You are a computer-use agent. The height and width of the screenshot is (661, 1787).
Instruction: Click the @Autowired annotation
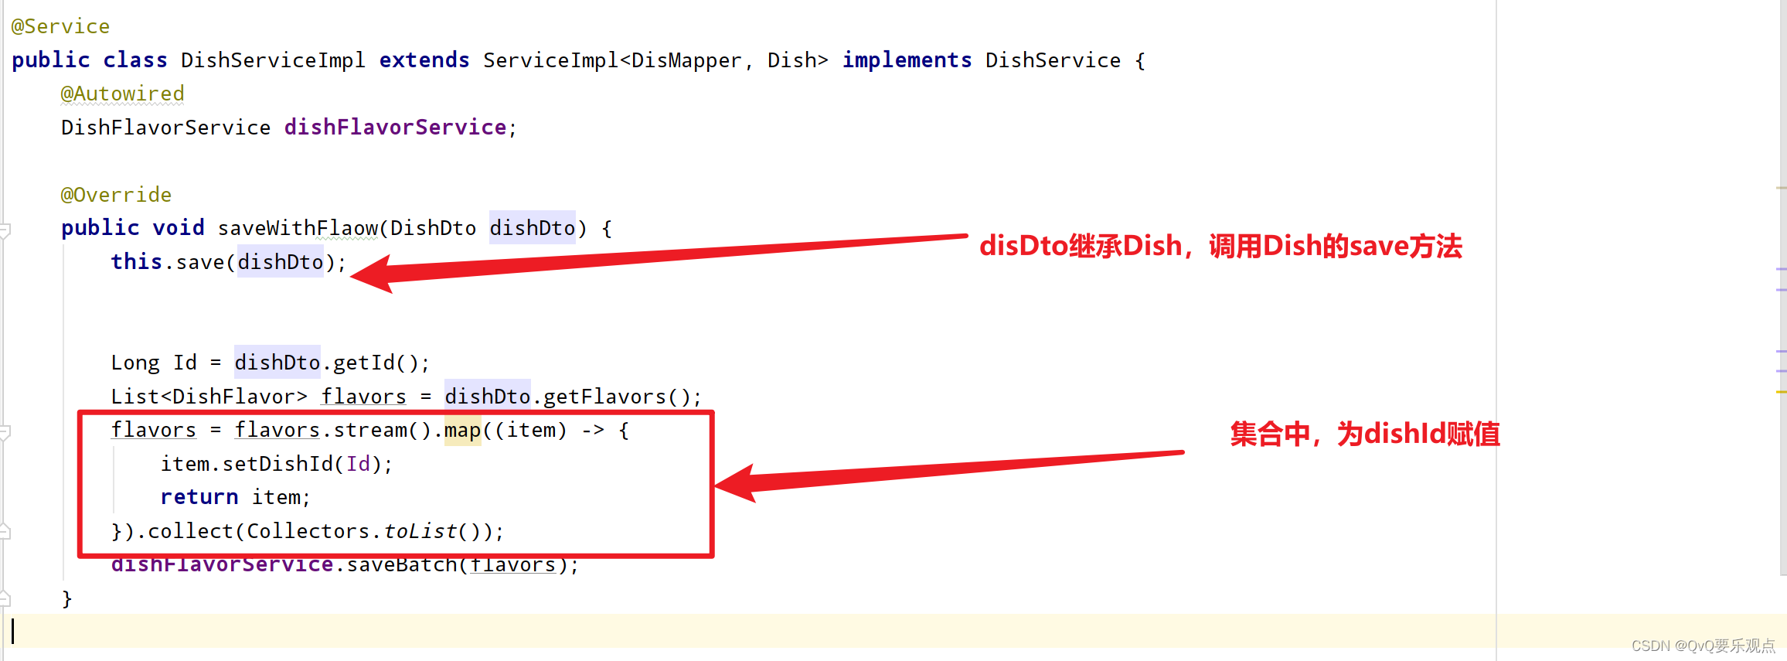click(x=123, y=94)
